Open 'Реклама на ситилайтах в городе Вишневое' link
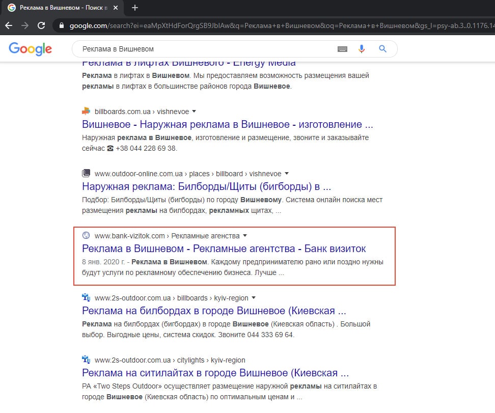 tap(215, 373)
